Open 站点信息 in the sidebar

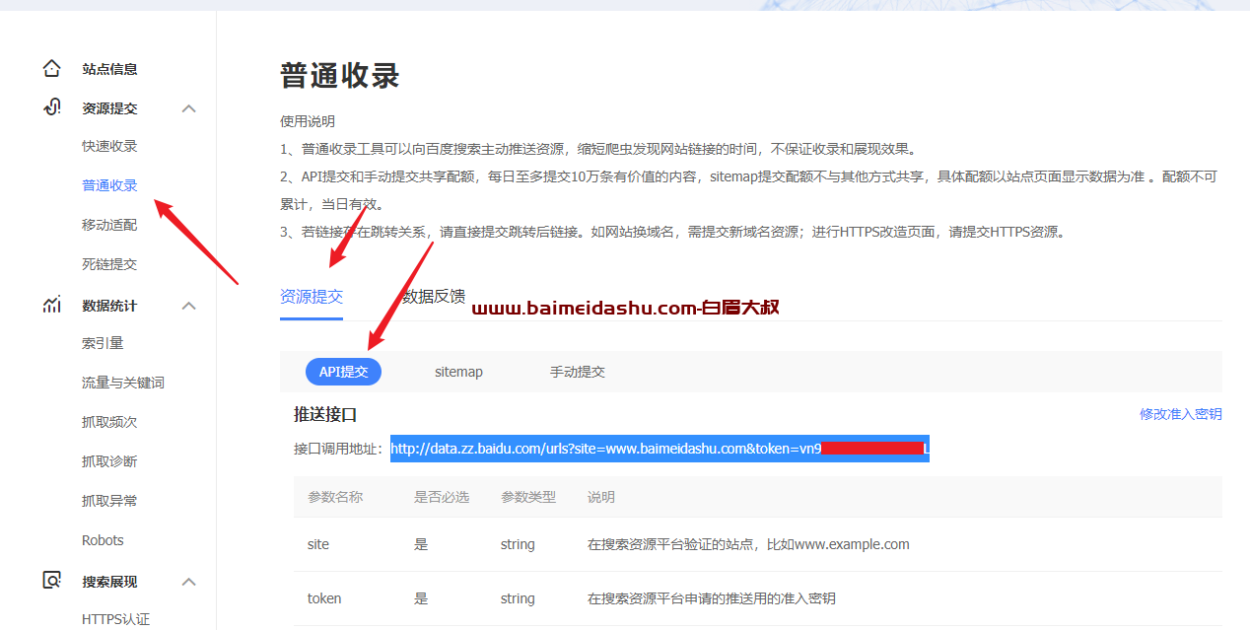(x=109, y=69)
